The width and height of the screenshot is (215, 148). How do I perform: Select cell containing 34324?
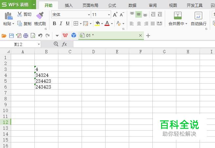[x=46, y=75]
